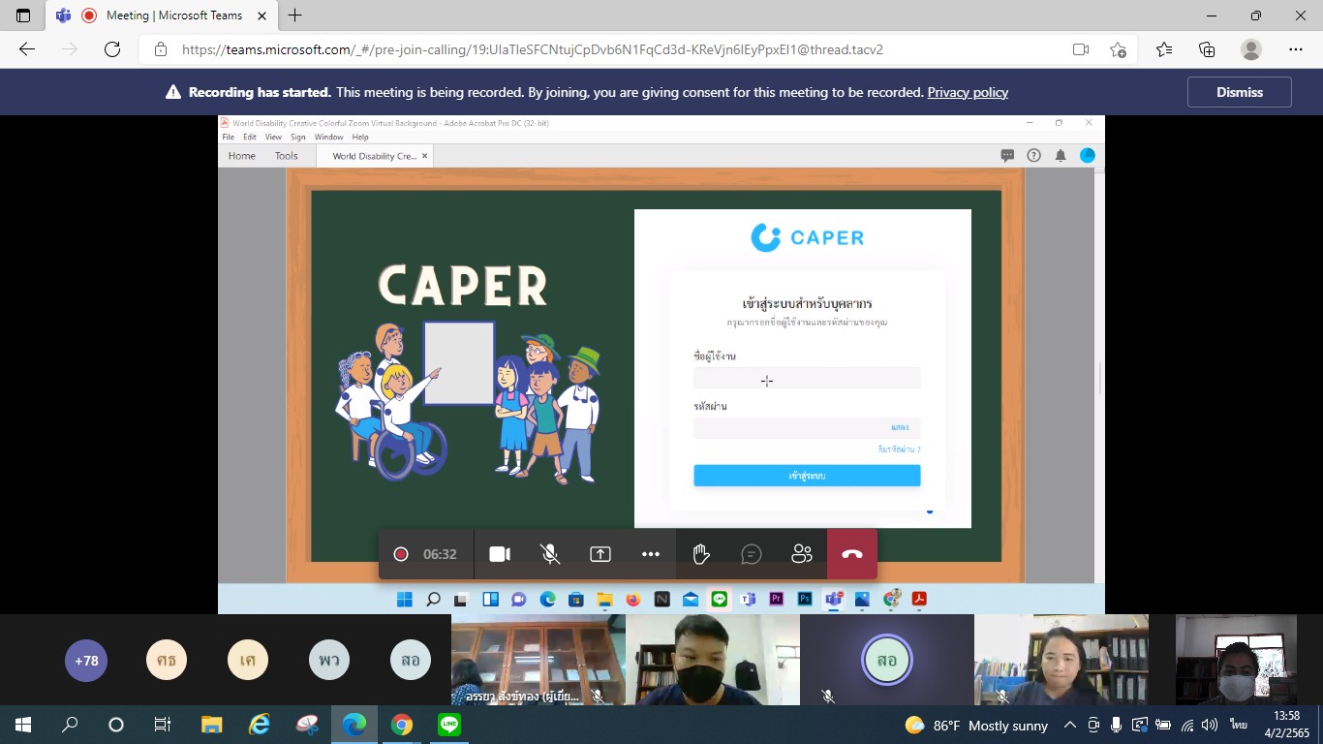Click Premiere Pro icon in shared taskbar
Viewport: 1323px width, 744px height.
(776, 599)
